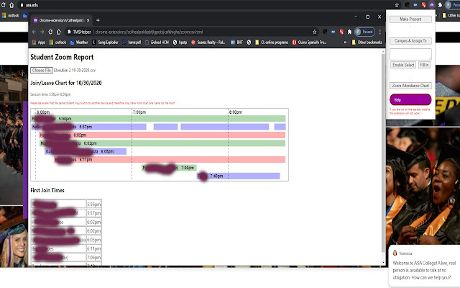Screen dimensions: 460x288
Task: Click the Choose File button
Action: point(42,71)
